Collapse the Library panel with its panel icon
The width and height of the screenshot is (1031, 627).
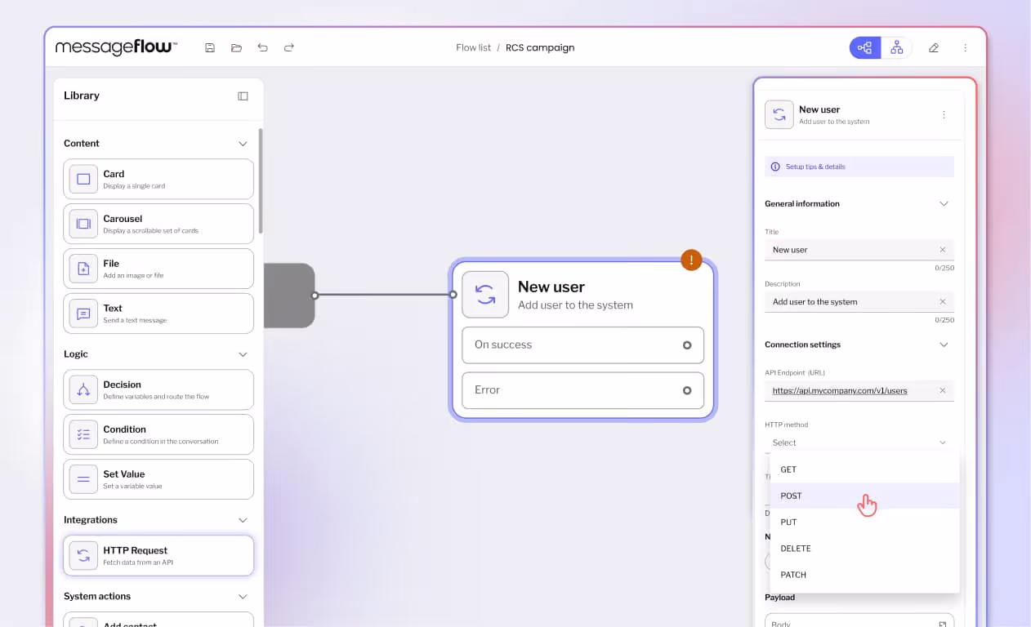coord(243,96)
